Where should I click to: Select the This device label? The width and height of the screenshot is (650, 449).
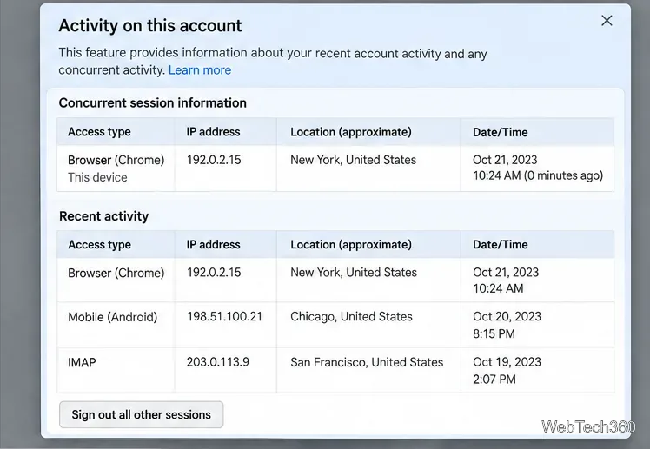point(97,177)
